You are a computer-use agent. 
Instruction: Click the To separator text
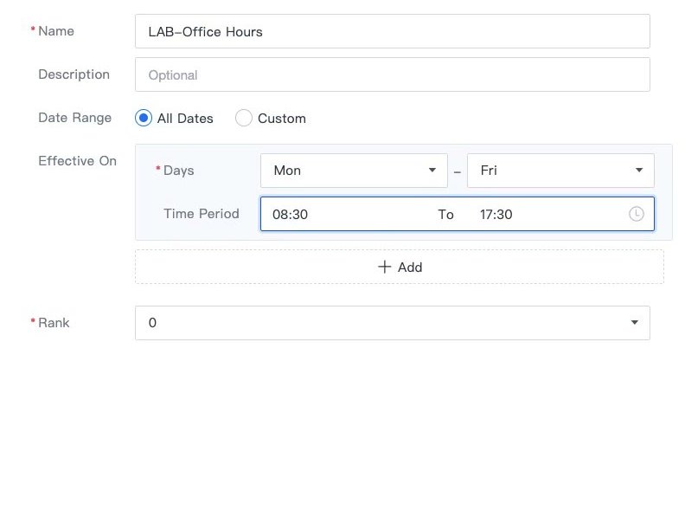tap(445, 214)
